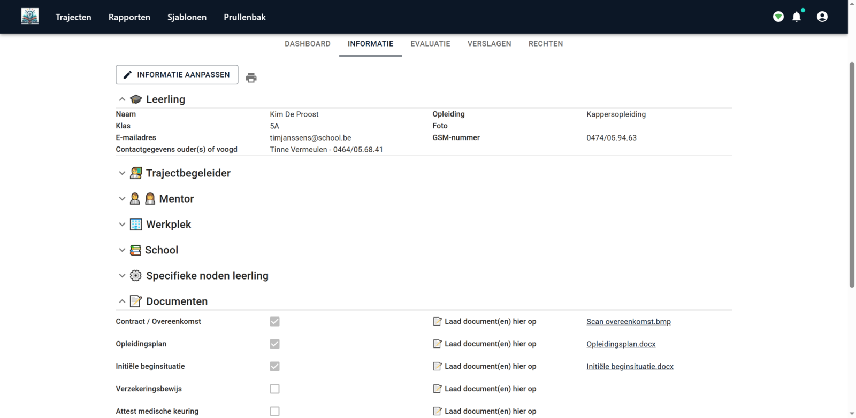Click 'Laad document(en) hier op' for Opleidingsplan
Viewport: 856px width, 418px height.
491,344
